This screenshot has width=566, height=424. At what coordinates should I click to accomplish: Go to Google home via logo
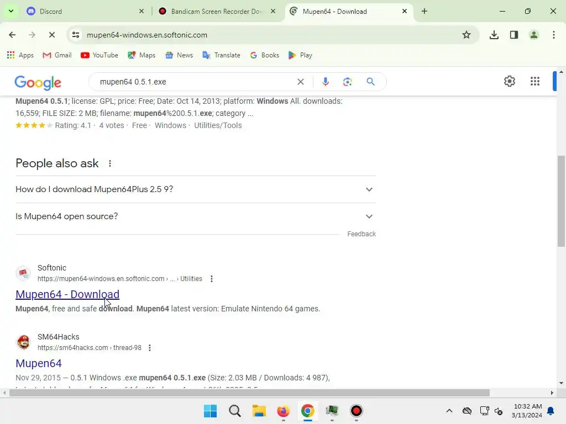tap(38, 83)
